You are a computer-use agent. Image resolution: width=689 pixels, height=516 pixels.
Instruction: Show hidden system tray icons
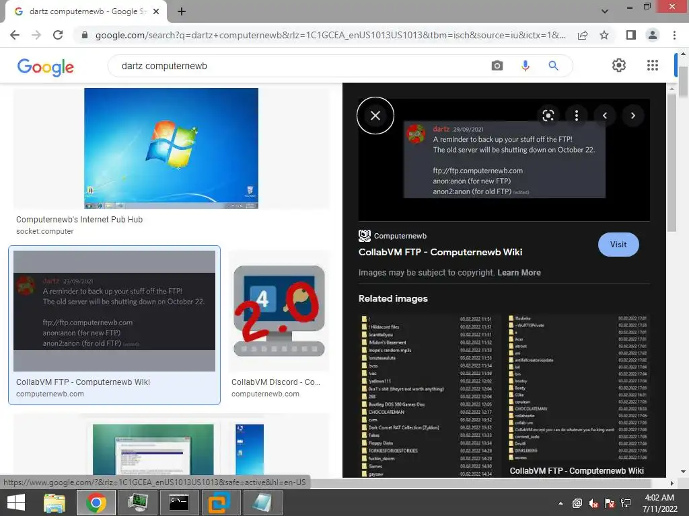coord(560,503)
